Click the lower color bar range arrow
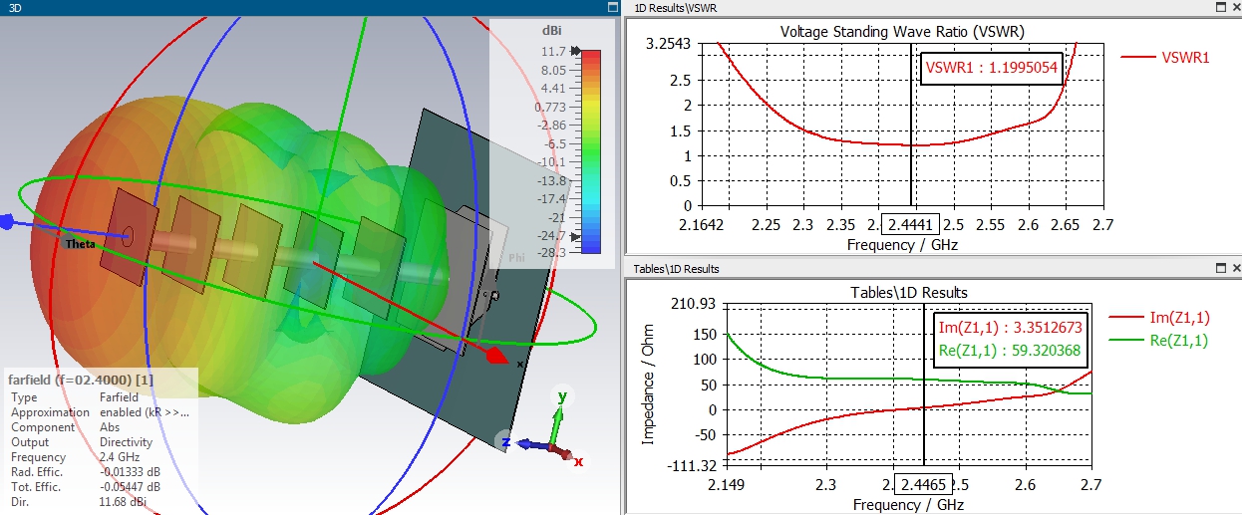Image resolution: width=1242 pixels, height=515 pixels. [x=575, y=236]
